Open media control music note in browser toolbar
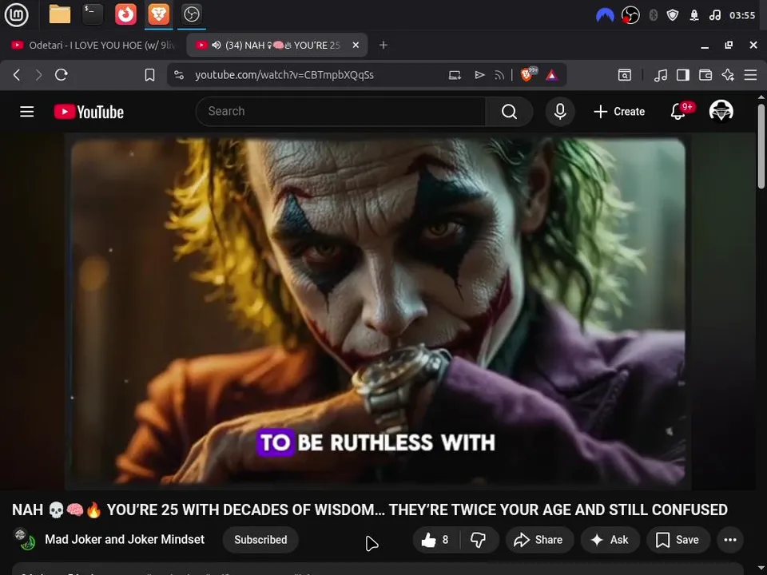This screenshot has width=767, height=575. (661, 75)
